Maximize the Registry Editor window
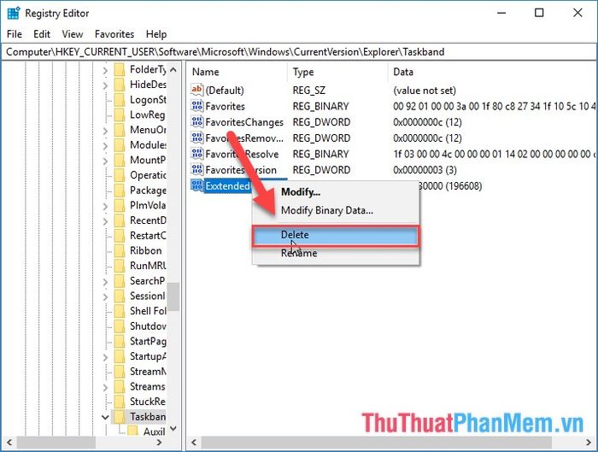Image resolution: width=598 pixels, height=452 pixels. [x=539, y=13]
